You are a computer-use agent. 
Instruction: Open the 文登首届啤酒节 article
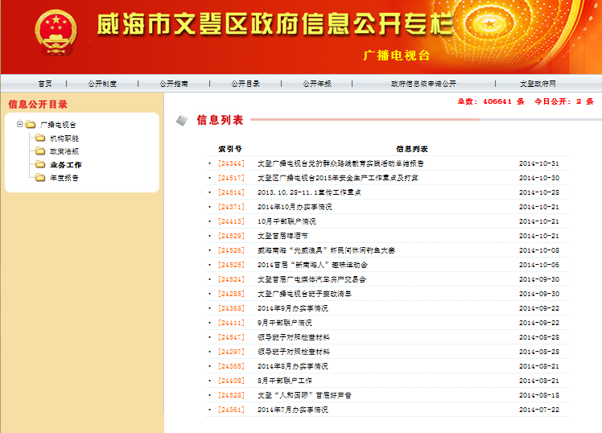tap(282, 236)
